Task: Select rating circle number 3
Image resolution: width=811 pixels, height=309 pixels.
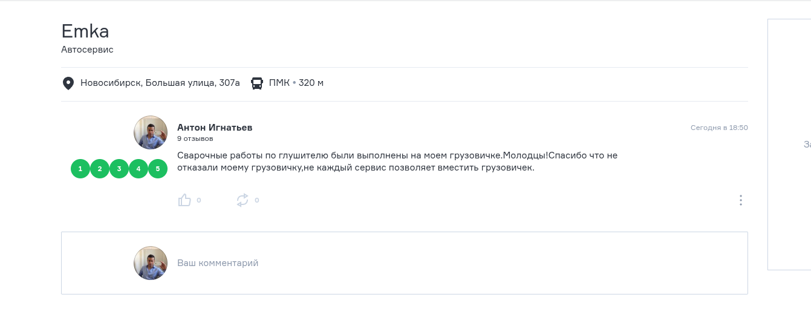Action: click(x=119, y=169)
